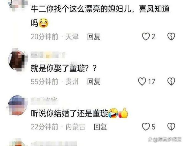Like the Tianjin comment with the heart icon
The image size is (185, 146).
point(146,37)
